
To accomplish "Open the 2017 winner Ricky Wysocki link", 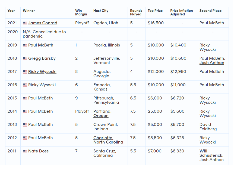I will pyautogui.click(x=42, y=72).
